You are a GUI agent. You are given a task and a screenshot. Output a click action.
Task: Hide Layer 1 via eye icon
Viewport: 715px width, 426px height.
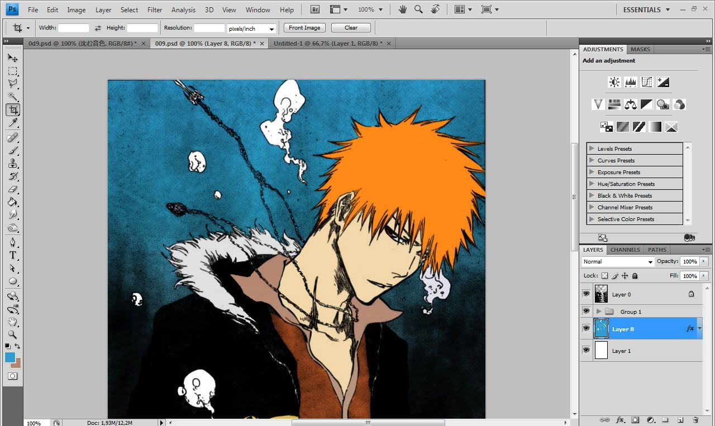(586, 350)
